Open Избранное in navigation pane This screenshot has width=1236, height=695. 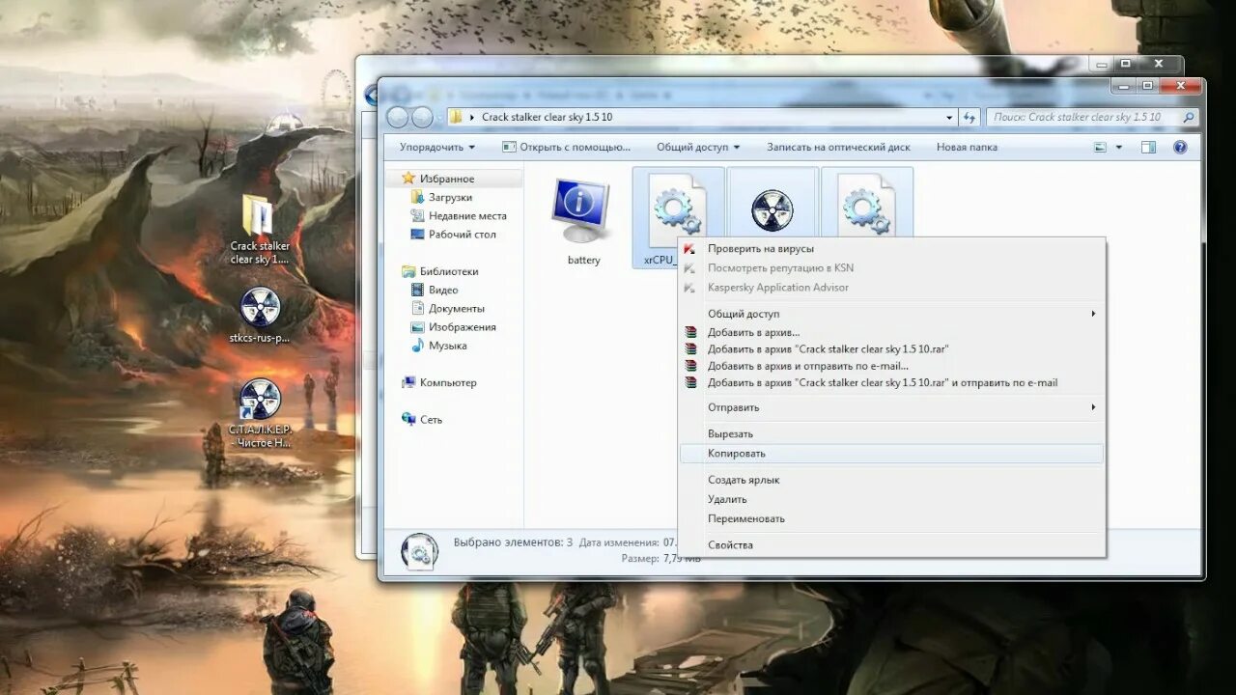pos(446,179)
